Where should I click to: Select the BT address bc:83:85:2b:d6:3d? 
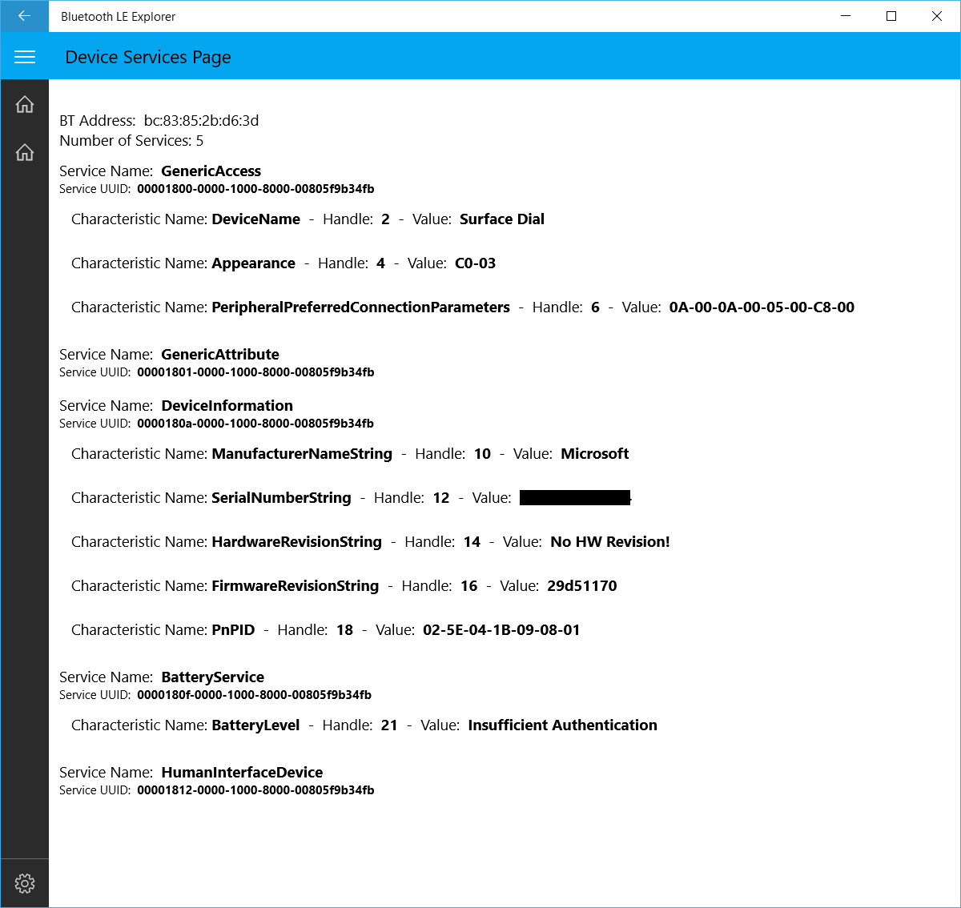[201, 121]
